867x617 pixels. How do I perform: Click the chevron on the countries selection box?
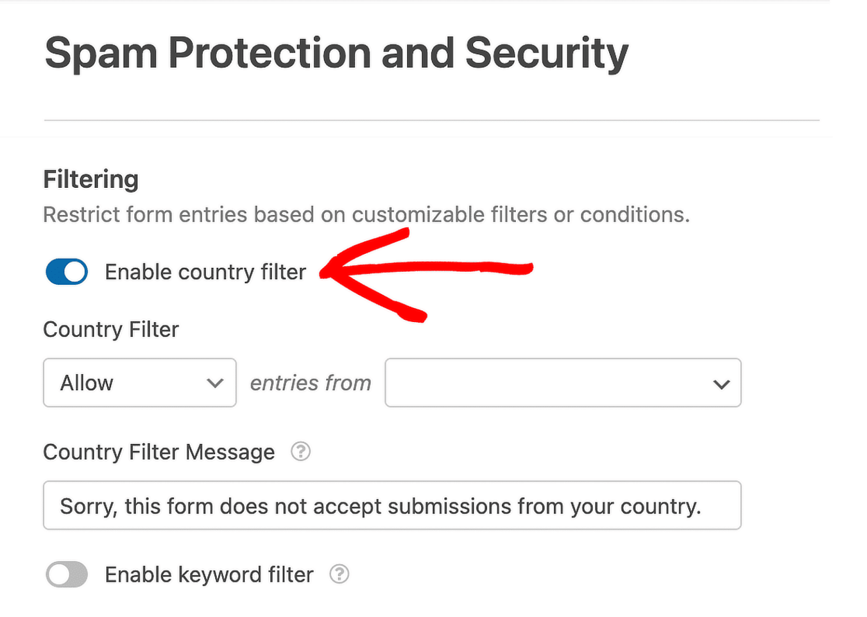click(721, 384)
